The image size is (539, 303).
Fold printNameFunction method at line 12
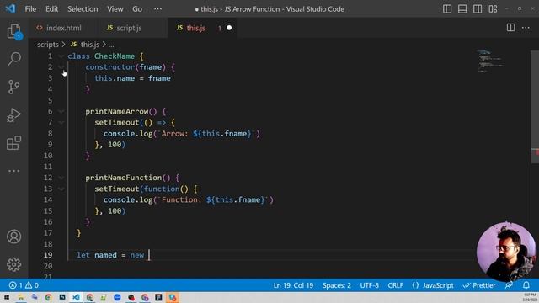coord(61,178)
